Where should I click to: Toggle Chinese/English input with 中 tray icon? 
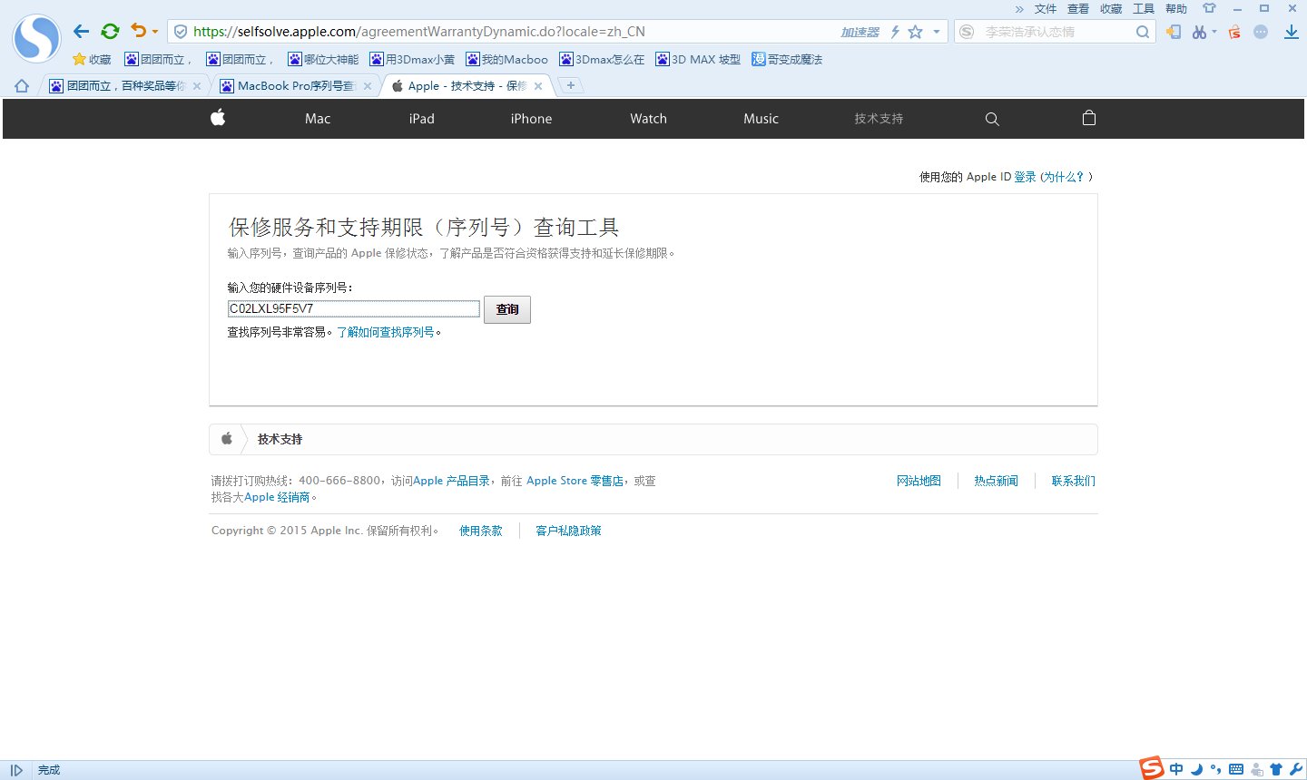pos(1175,769)
